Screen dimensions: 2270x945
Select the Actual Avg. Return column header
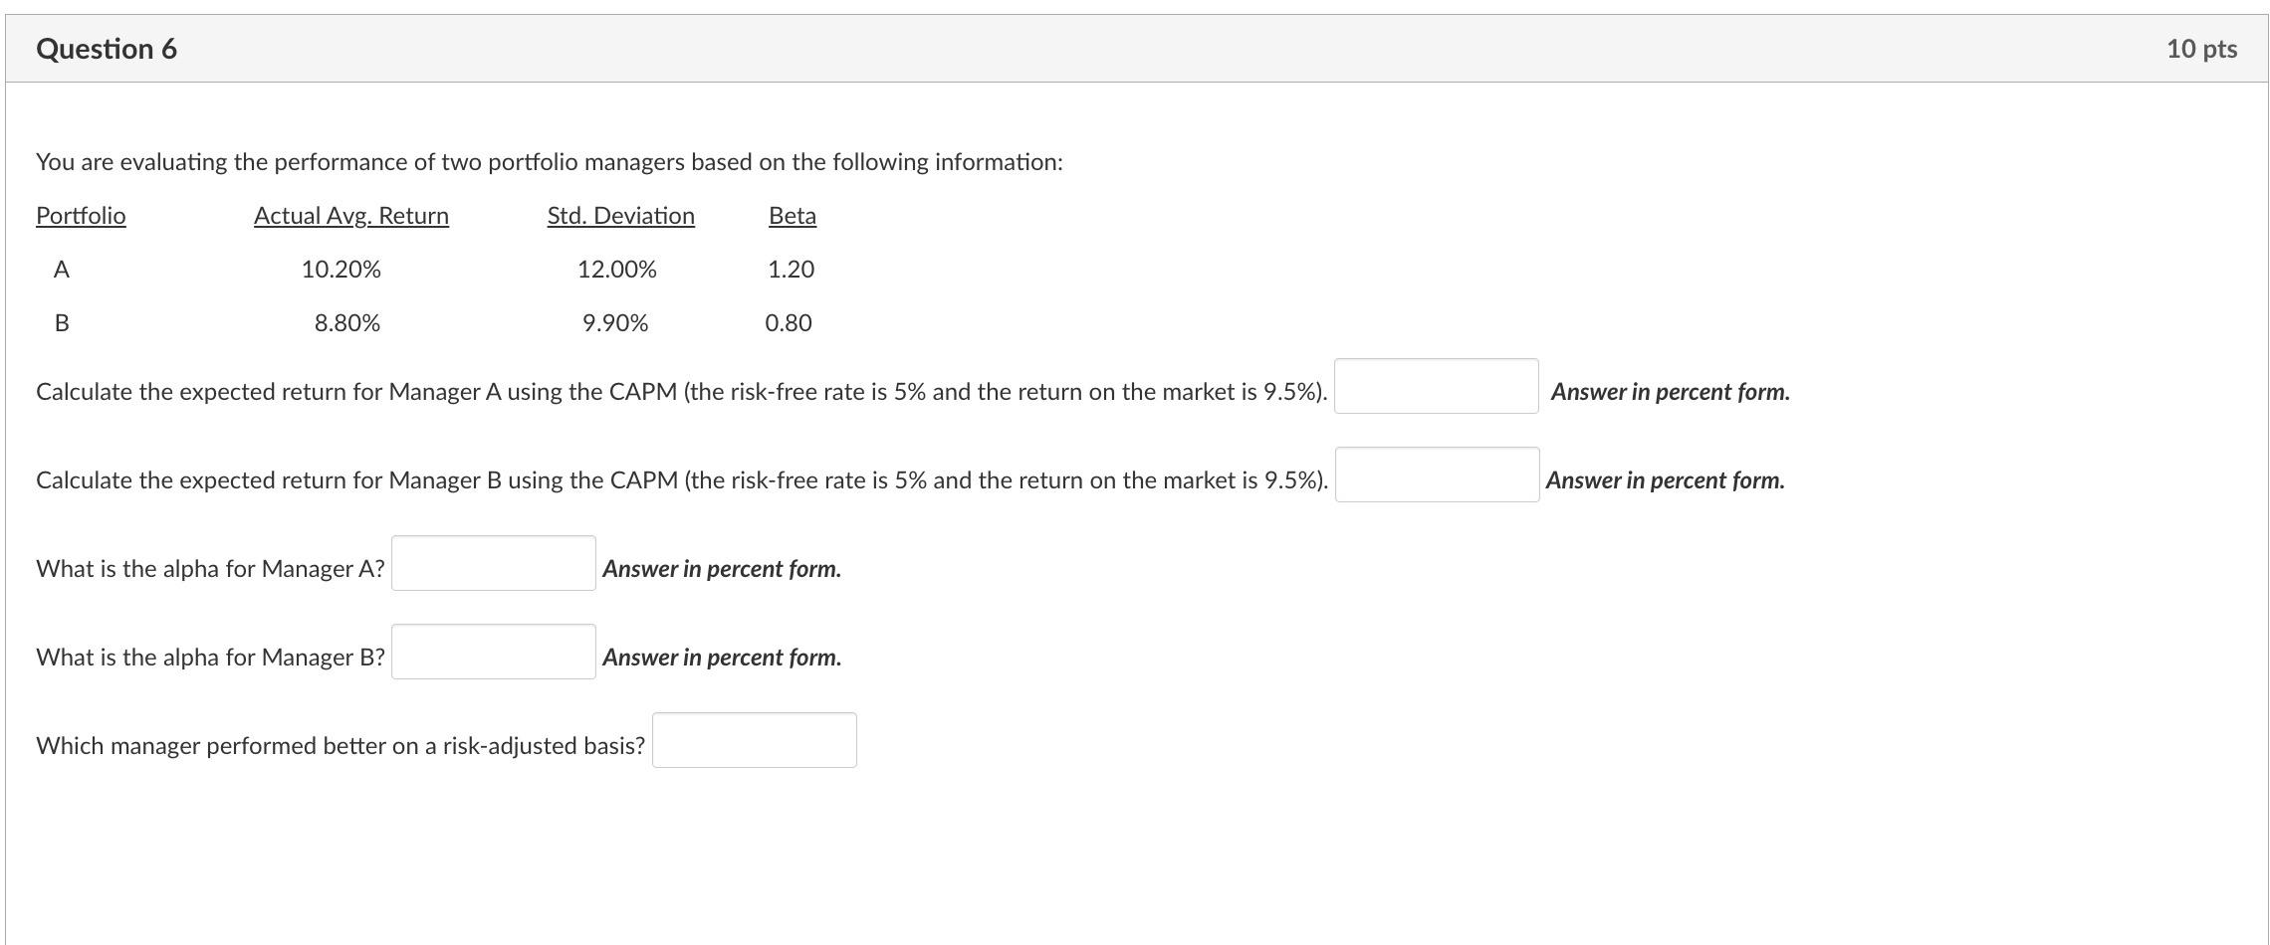pyautogui.click(x=350, y=215)
